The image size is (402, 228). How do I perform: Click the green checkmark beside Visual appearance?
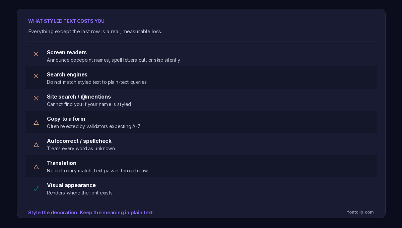tap(36, 189)
